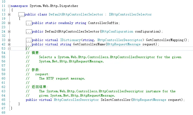This screenshot has width=193, height=115.
Task: Click the SelectController method name
Action: point(115,100)
